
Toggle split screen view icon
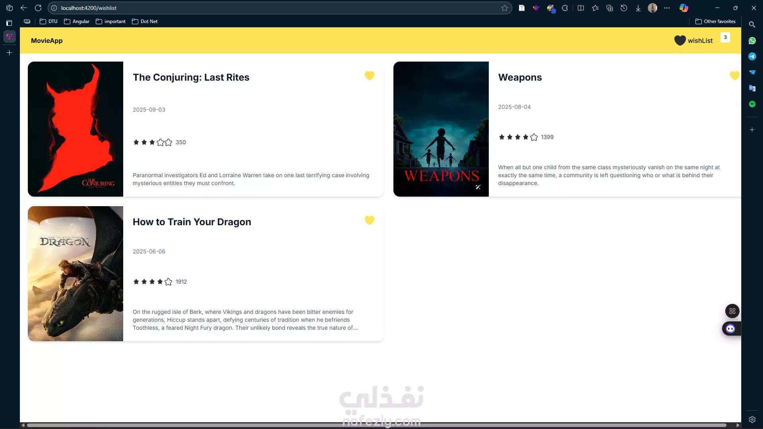[581, 8]
